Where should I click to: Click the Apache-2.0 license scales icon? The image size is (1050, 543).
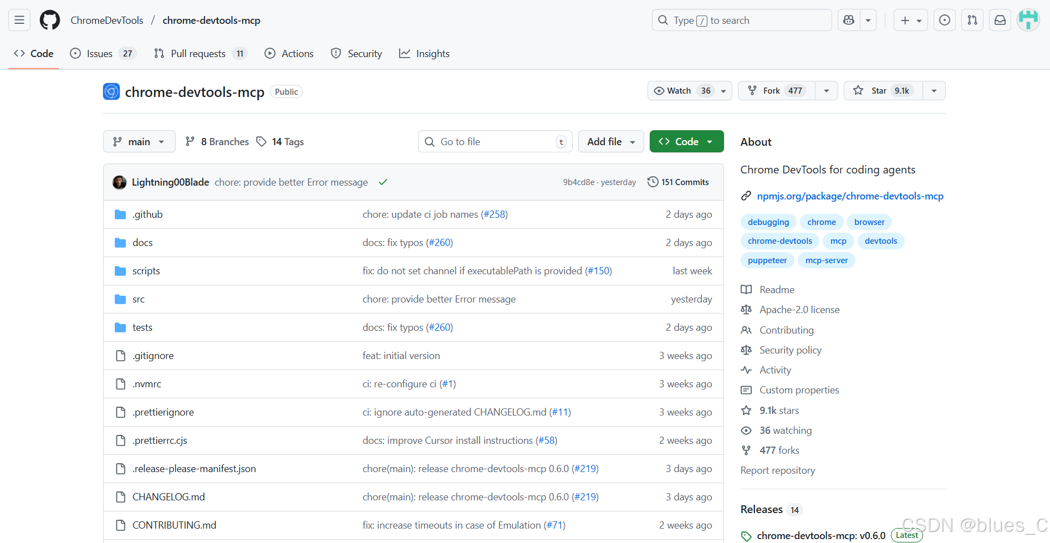click(x=746, y=309)
